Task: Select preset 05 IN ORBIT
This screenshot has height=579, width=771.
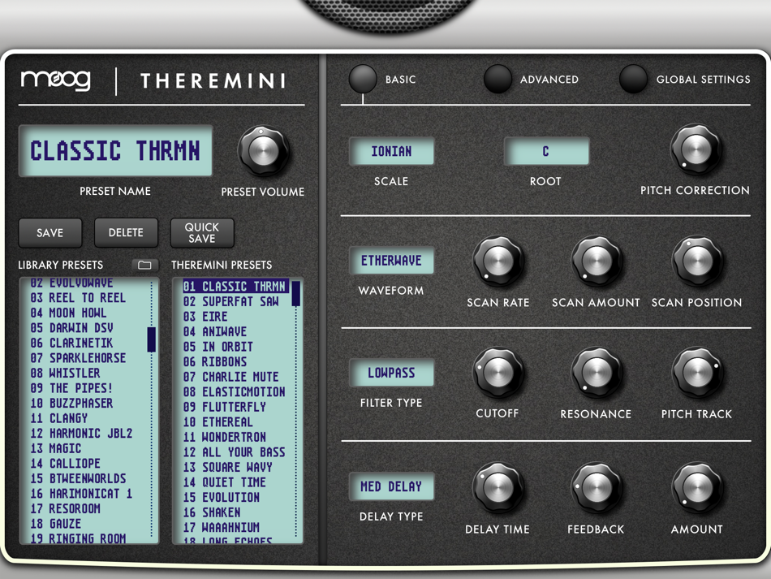Action: 218,347
